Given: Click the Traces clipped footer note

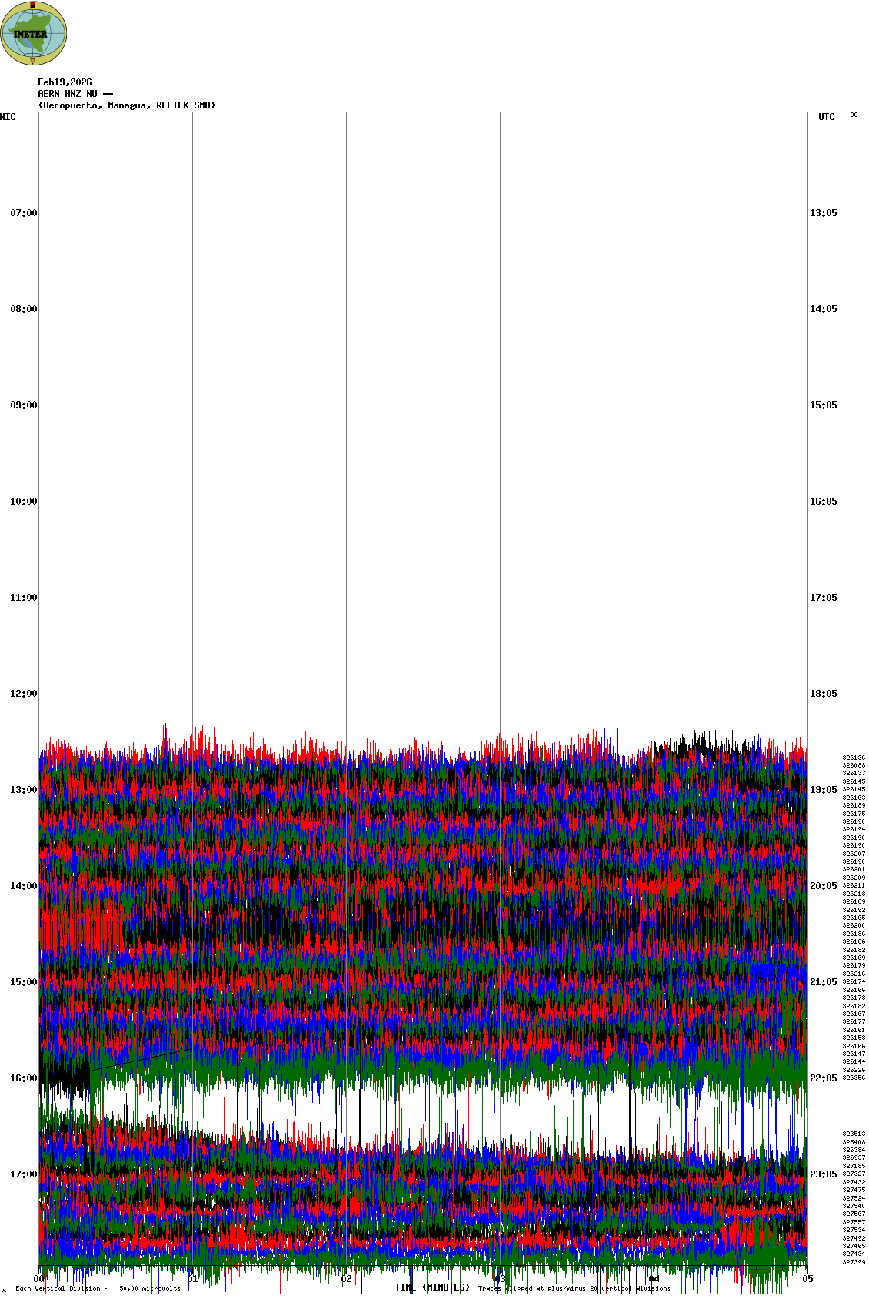Looking at the screenshot, I should click(x=574, y=1288).
